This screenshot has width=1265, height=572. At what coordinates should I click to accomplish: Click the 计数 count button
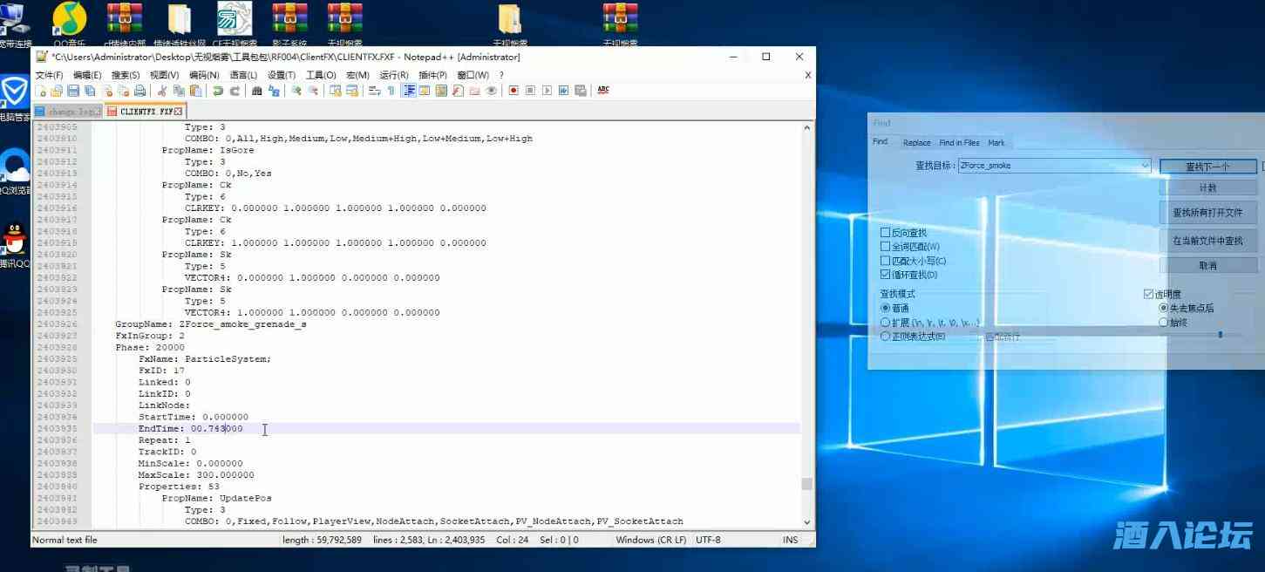1207,187
